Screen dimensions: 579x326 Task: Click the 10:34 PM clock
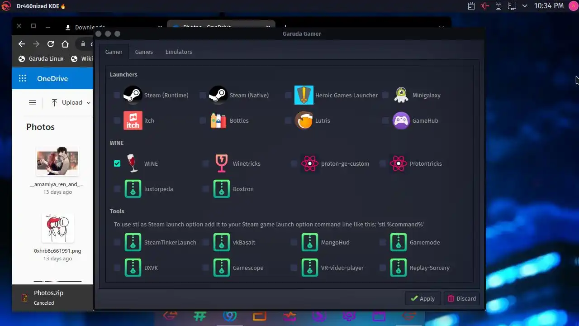(x=549, y=6)
